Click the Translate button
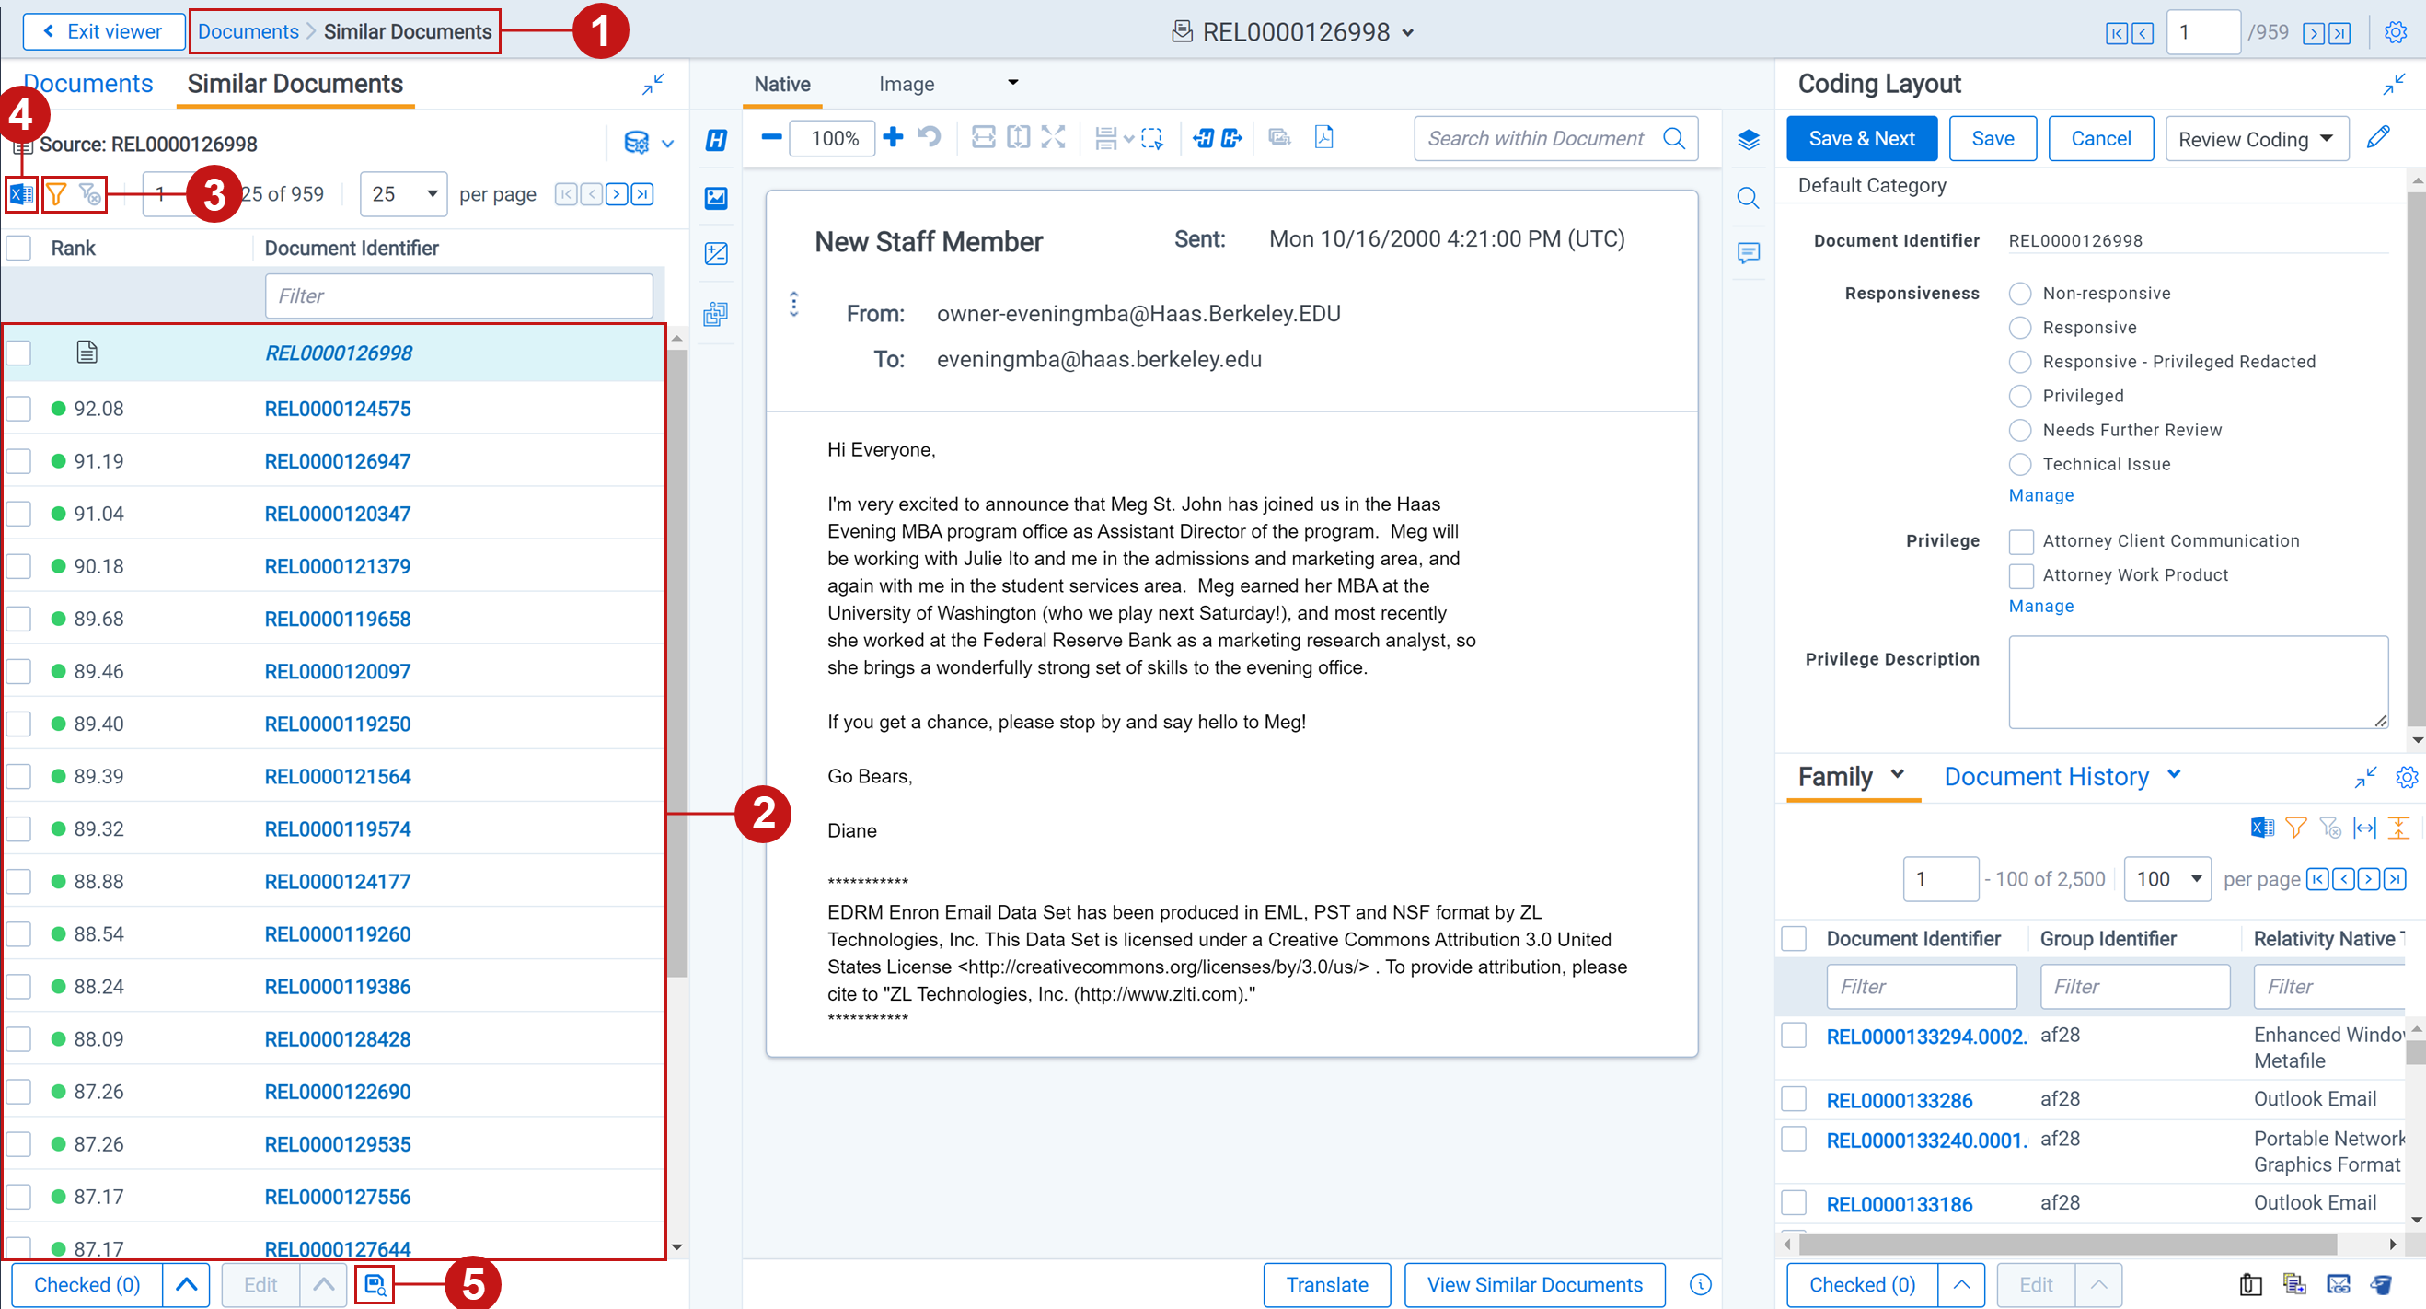This screenshot has height=1309, width=2426. 1326,1284
